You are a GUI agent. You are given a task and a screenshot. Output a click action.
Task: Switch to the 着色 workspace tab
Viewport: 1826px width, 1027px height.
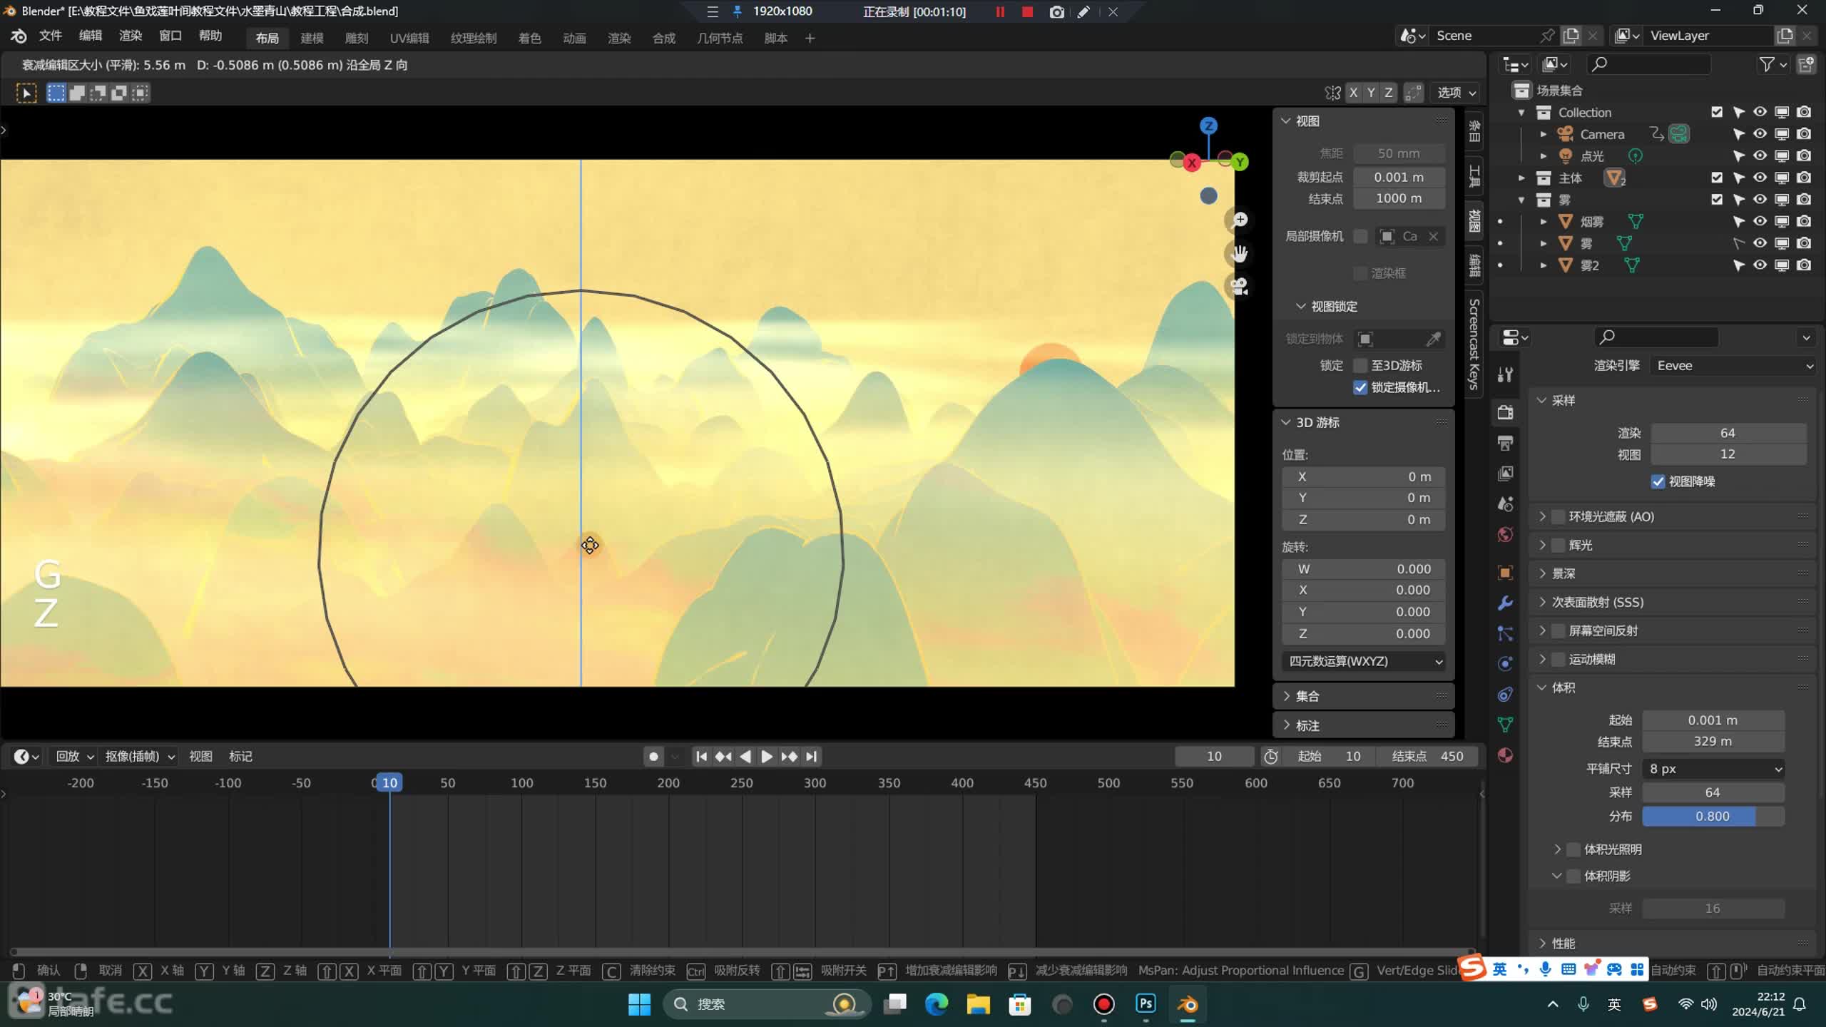tap(529, 38)
